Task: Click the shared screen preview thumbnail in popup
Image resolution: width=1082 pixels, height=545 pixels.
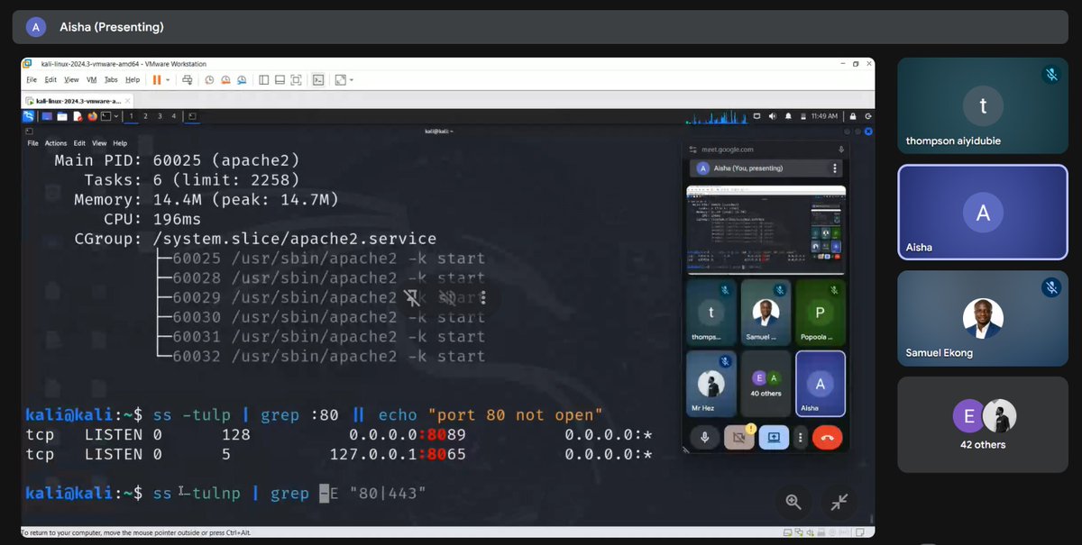Action: click(766, 230)
